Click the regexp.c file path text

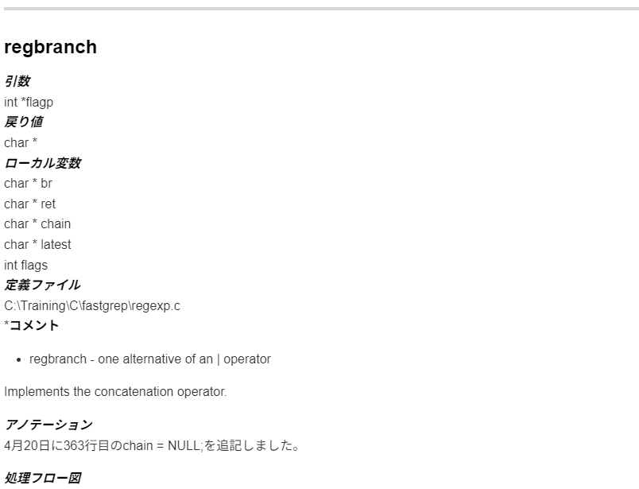coord(92,305)
